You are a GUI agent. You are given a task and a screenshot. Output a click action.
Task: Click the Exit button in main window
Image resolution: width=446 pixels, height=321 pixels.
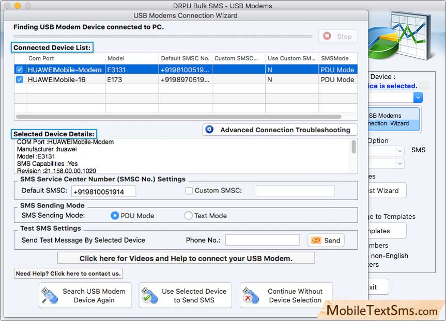tap(379, 287)
